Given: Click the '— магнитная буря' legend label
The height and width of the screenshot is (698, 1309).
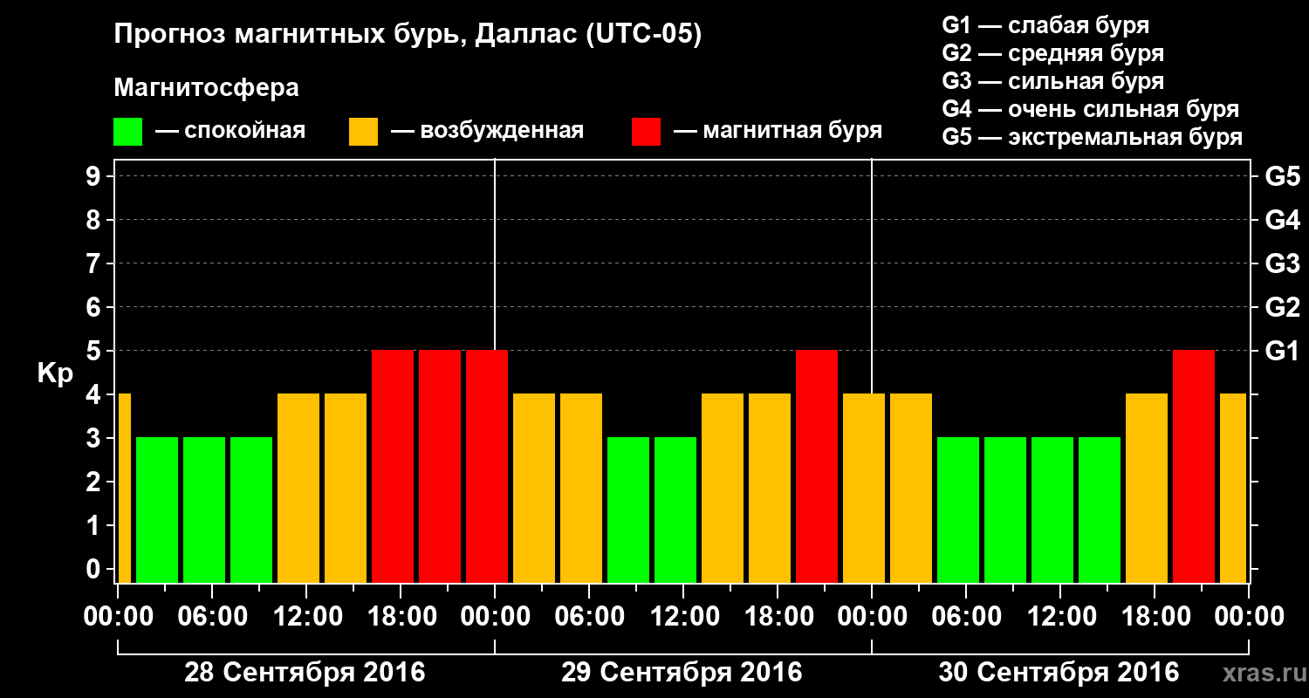Looking at the screenshot, I should coord(778,132).
